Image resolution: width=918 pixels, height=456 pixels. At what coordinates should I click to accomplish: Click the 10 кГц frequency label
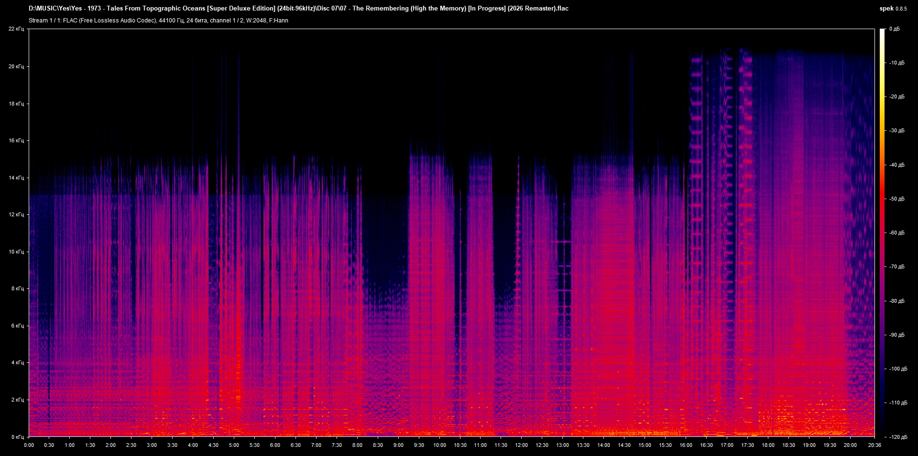click(x=16, y=252)
